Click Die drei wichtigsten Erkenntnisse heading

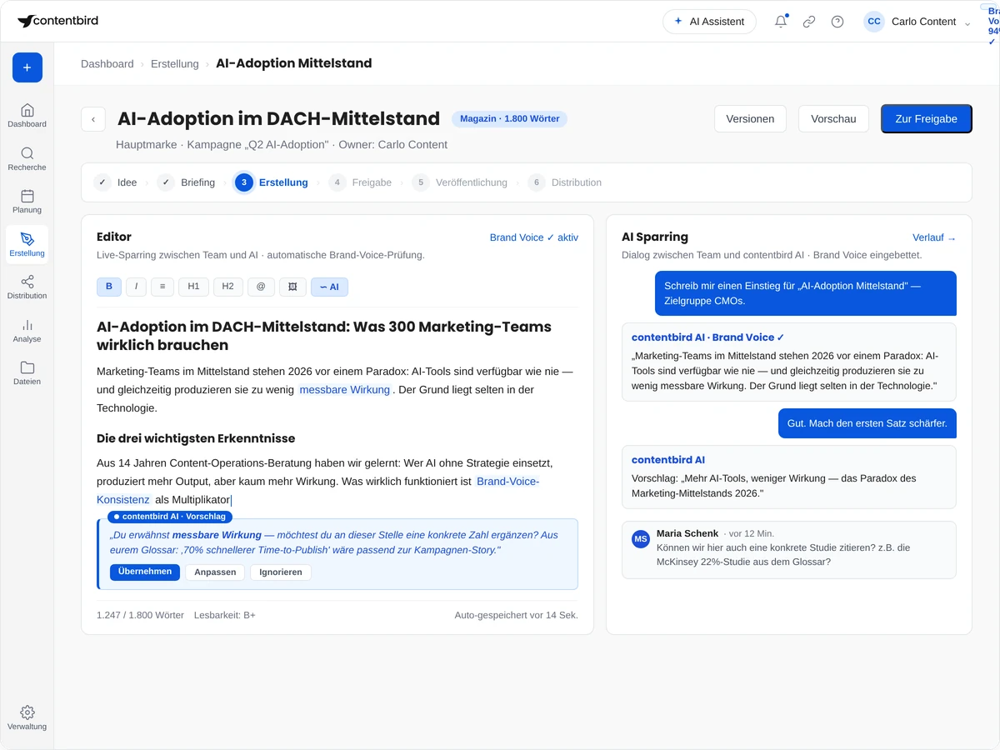(x=196, y=438)
